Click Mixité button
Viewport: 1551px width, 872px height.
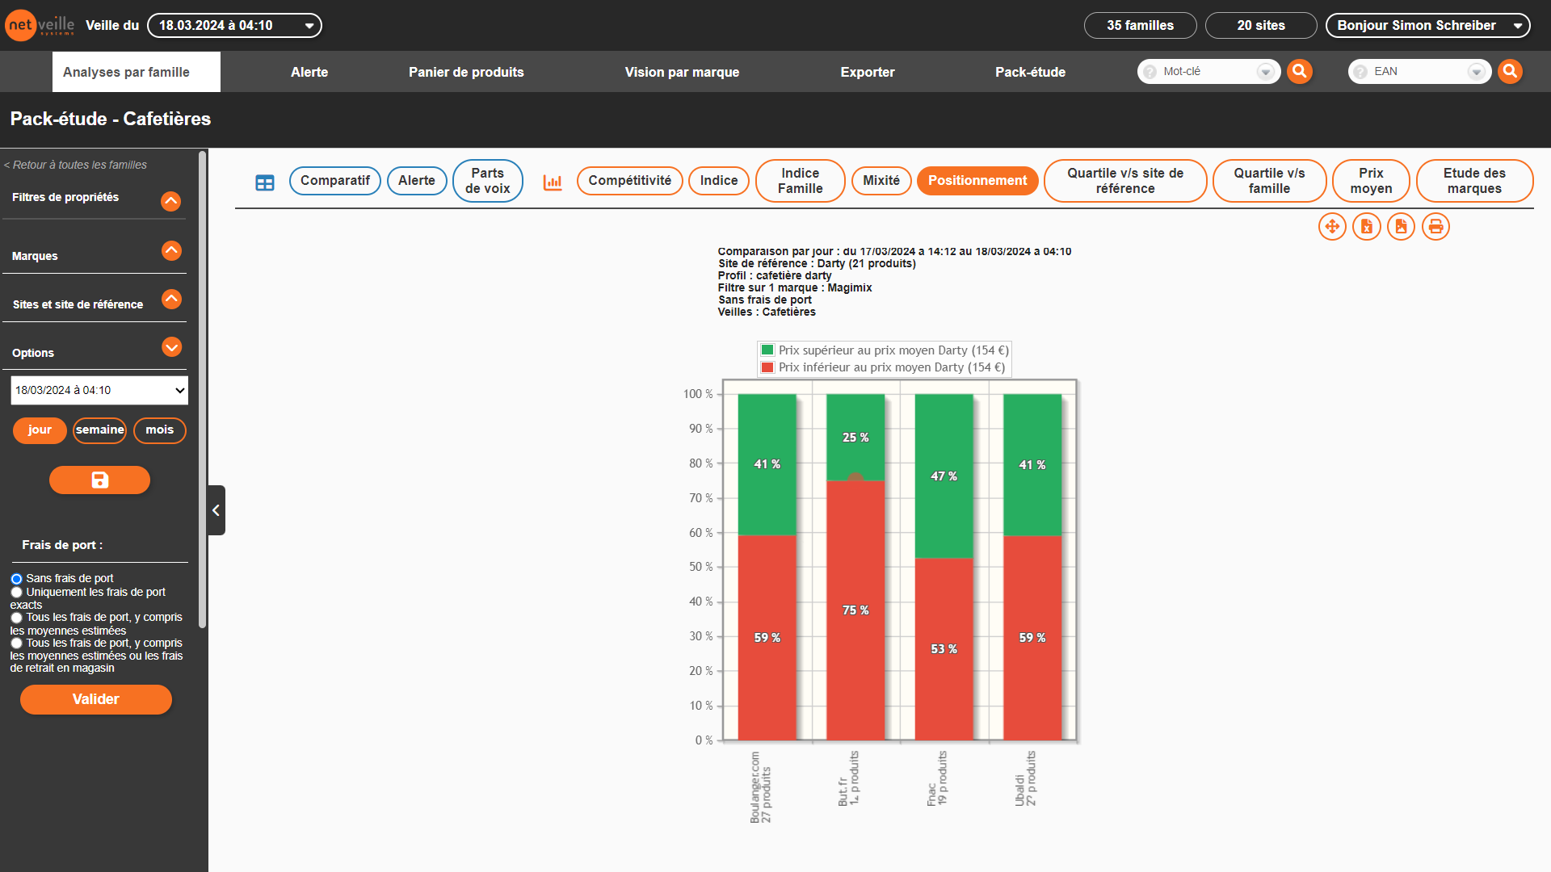click(881, 181)
